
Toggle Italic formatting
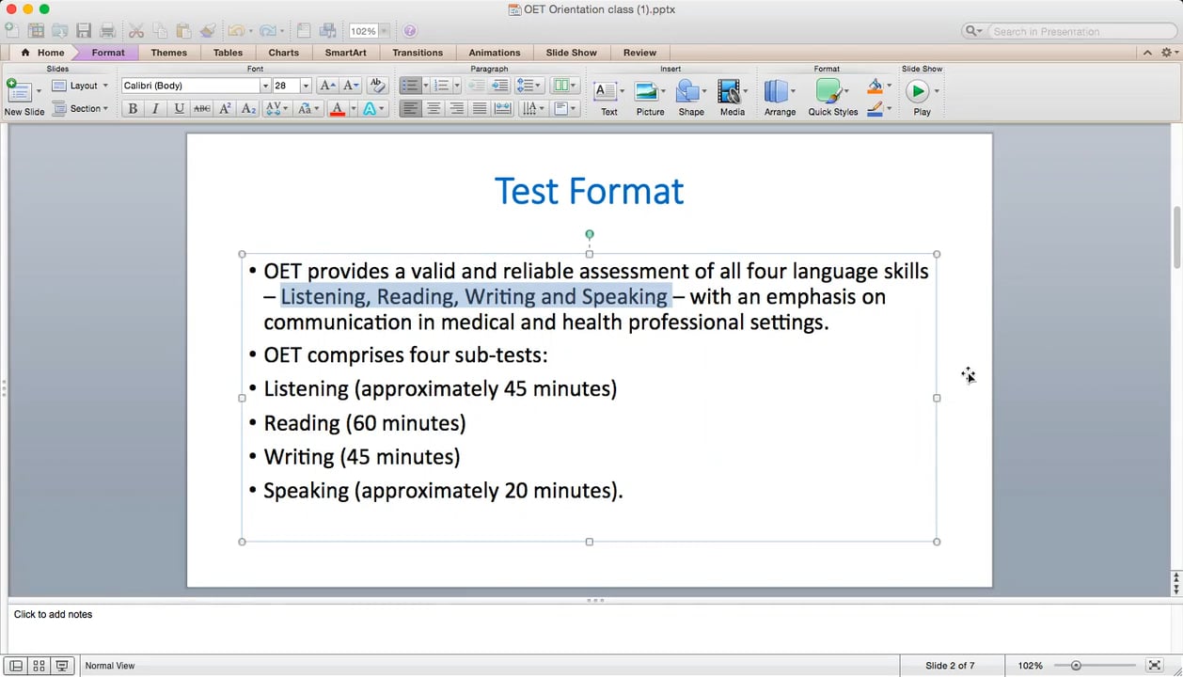click(155, 109)
